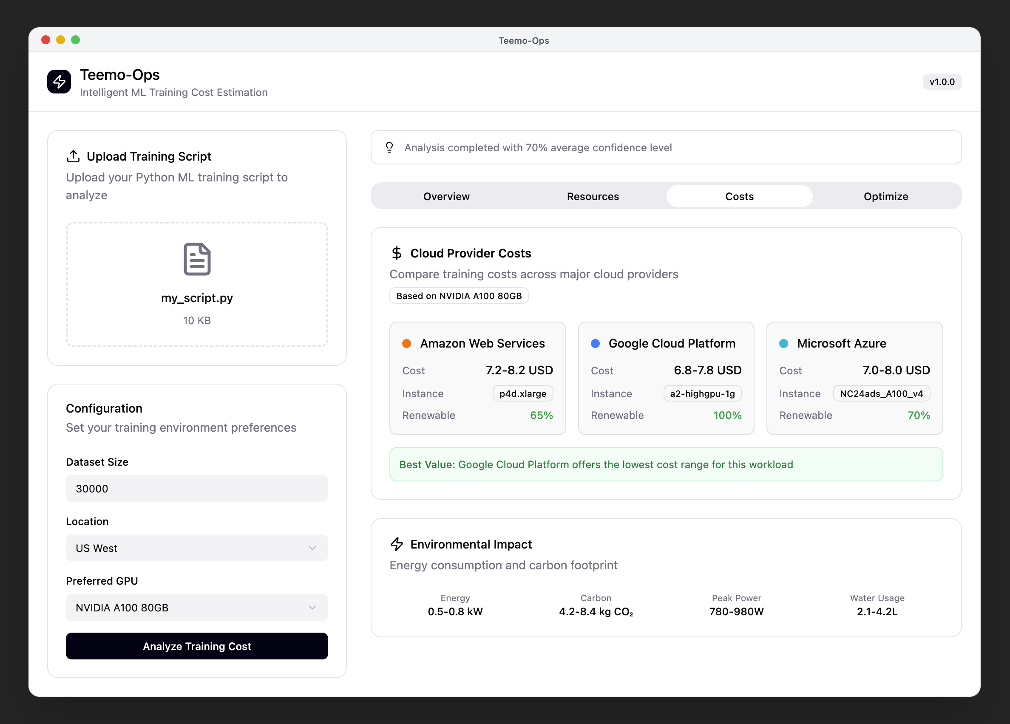Open the Preferred GPU dropdown

pyautogui.click(x=197, y=608)
